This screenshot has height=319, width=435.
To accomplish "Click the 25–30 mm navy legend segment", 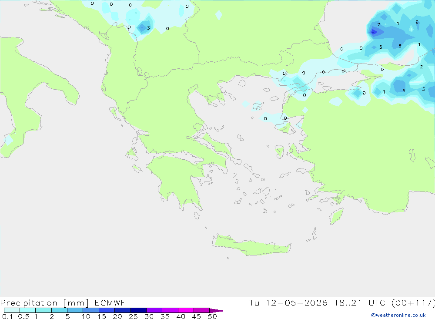I will pyautogui.click(x=138, y=310).
